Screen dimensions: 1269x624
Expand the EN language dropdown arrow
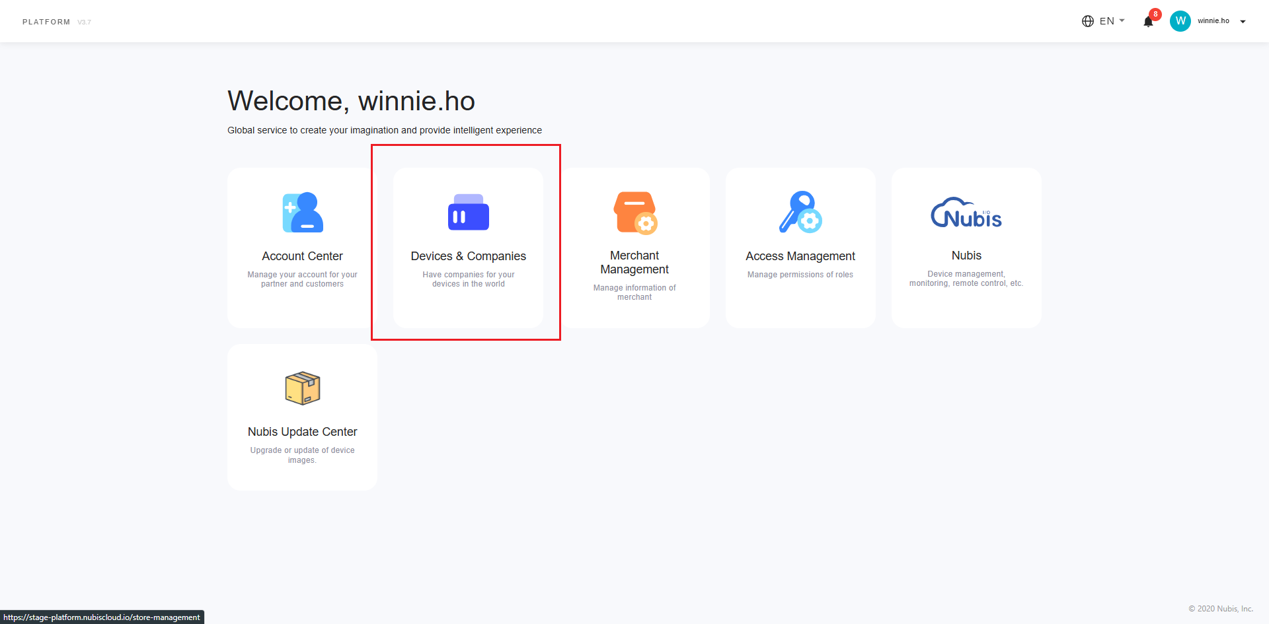pos(1122,20)
